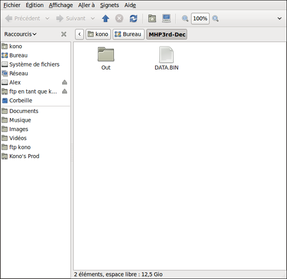
Task: Open kono in the sidebar
Action: [x=35, y=46]
